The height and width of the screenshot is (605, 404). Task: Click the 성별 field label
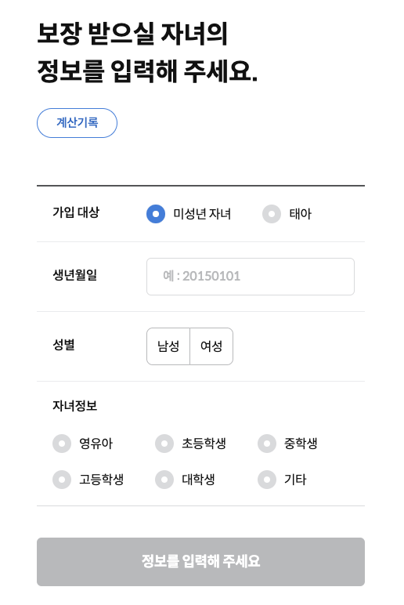(63, 345)
